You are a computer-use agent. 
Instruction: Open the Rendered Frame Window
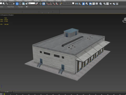[107, 4]
